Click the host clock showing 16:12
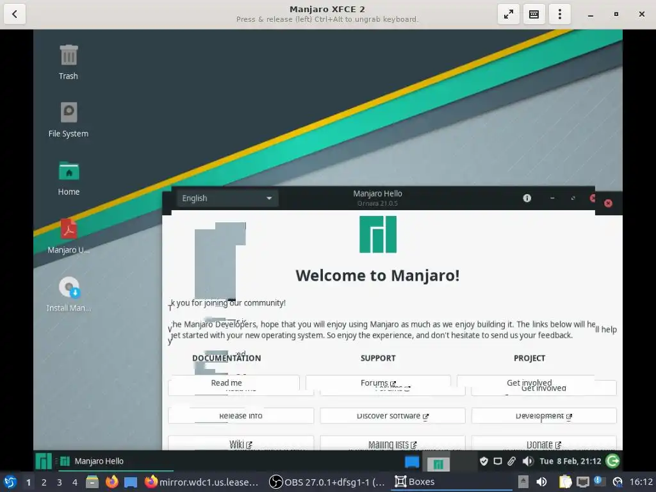 [641, 482]
